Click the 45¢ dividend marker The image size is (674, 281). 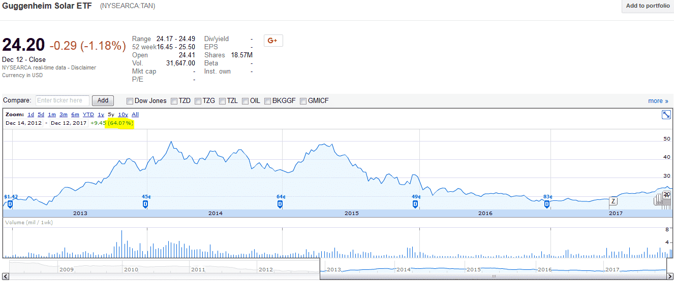(145, 204)
